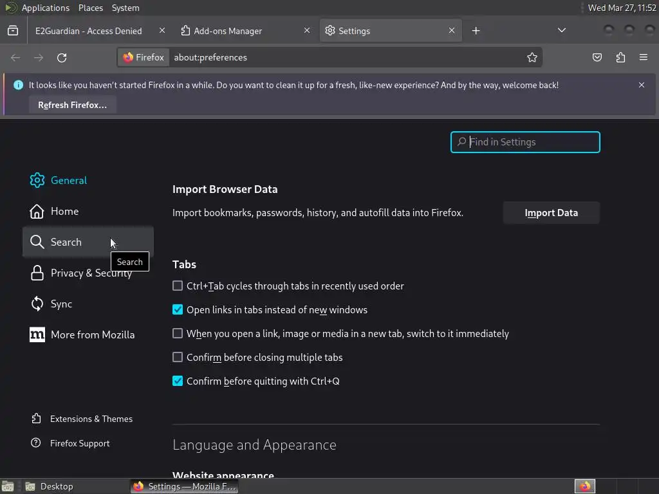Open the Firefox Support link
659x494 pixels.
point(80,443)
